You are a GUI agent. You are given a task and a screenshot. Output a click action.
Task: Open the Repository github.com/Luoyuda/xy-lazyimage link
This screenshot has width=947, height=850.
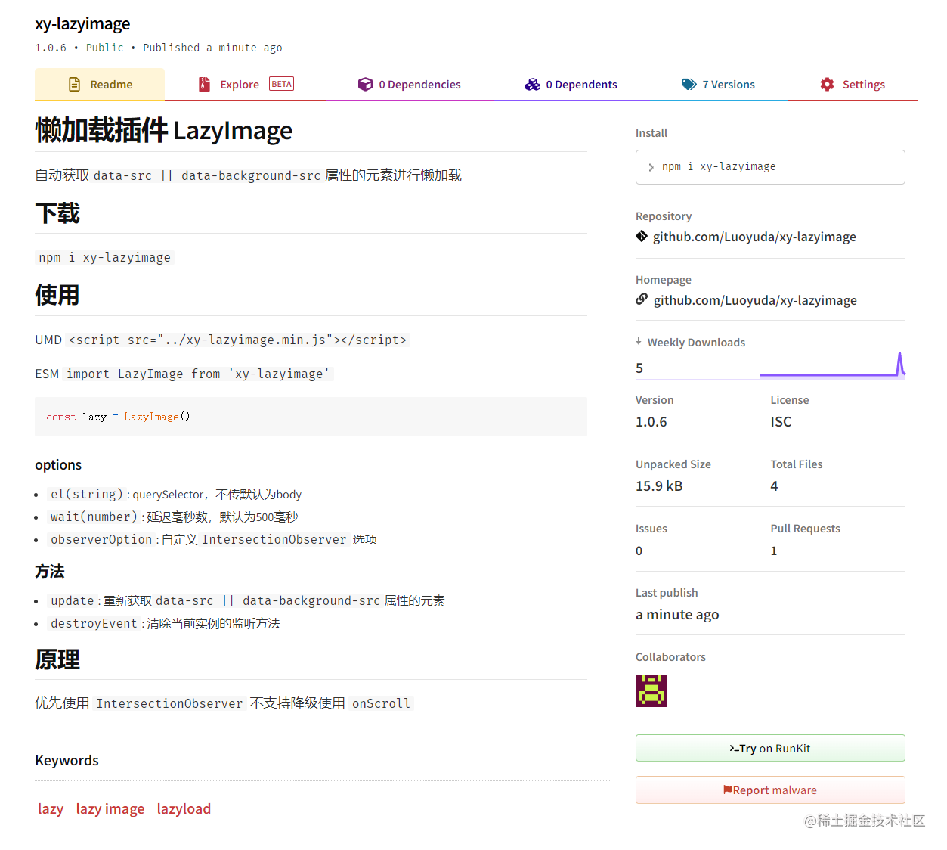pos(754,237)
